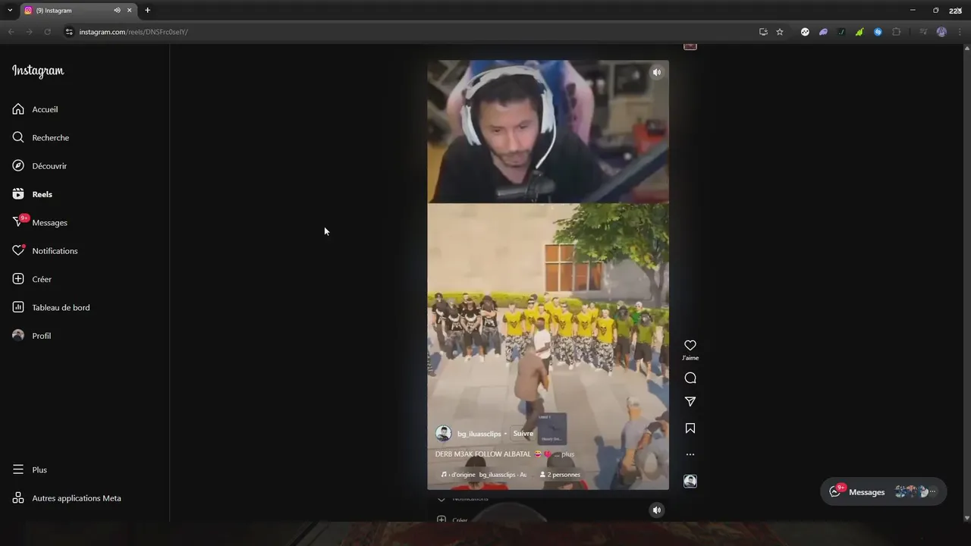The width and height of the screenshot is (971, 546).
Task: View the '2 personnes' tagged people
Action: (560, 475)
